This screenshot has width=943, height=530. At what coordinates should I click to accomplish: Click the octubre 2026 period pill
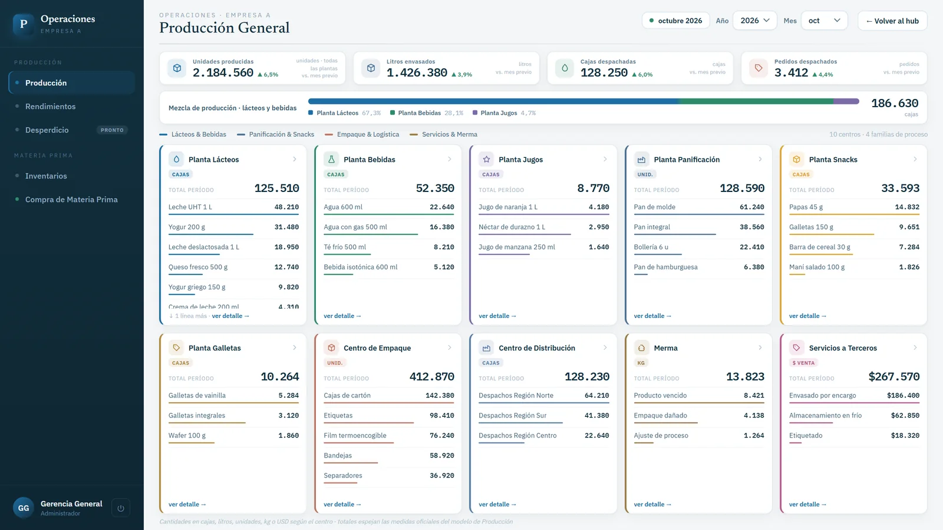click(x=676, y=21)
